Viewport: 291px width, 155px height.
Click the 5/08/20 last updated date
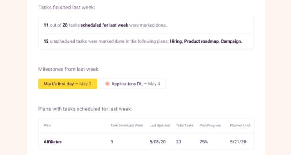click(158, 142)
